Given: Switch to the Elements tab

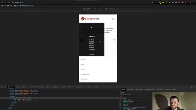Looking at the screenshot, I should 11,87.
